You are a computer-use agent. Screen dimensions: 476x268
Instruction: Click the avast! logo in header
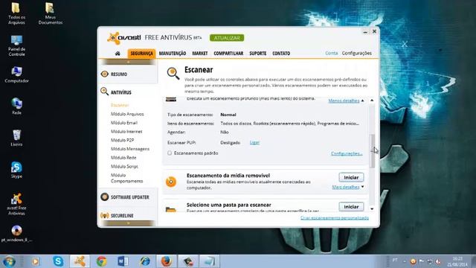coord(124,38)
